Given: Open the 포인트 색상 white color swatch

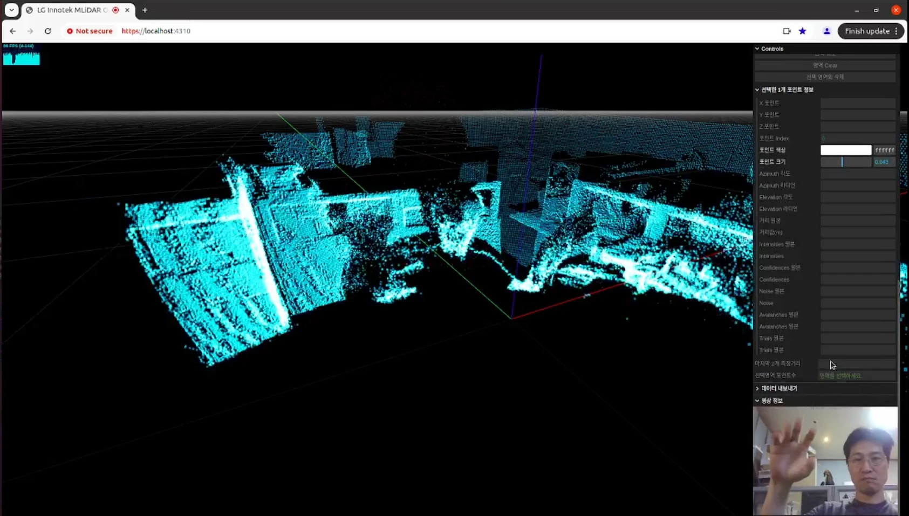Looking at the screenshot, I should 846,150.
